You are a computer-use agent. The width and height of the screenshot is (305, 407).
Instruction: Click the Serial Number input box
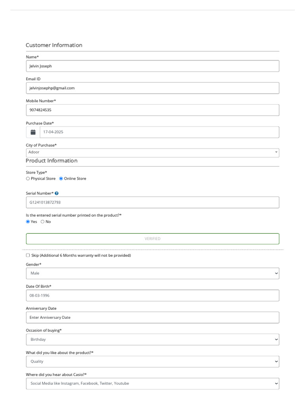tap(152, 202)
